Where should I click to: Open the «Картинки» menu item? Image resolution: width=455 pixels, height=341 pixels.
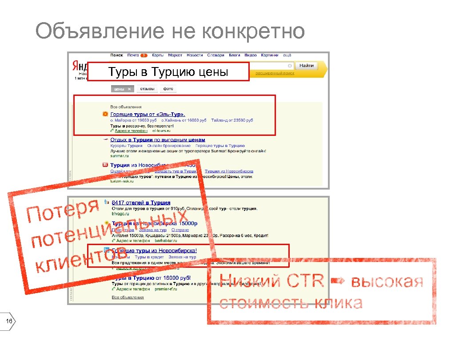tap(271, 55)
